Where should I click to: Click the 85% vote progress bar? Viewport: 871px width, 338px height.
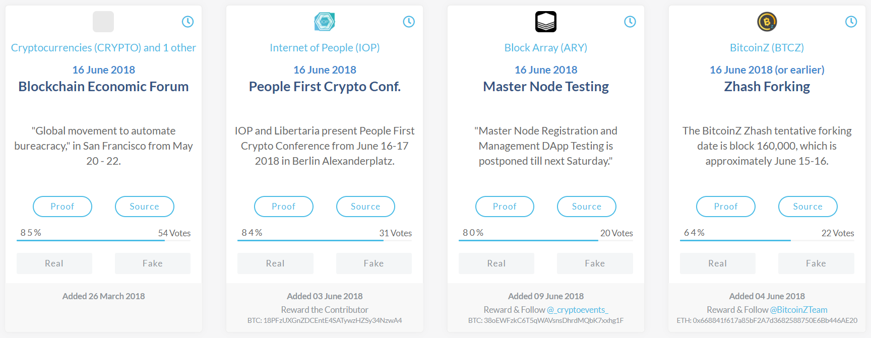tap(91, 240)
